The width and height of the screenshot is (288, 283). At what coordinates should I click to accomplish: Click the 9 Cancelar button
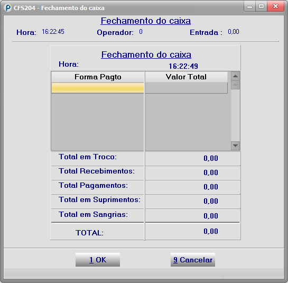tap(193, 260)
